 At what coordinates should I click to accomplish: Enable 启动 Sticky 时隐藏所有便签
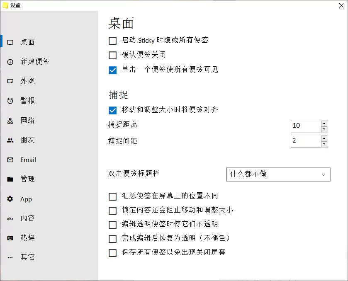point(112,41)
